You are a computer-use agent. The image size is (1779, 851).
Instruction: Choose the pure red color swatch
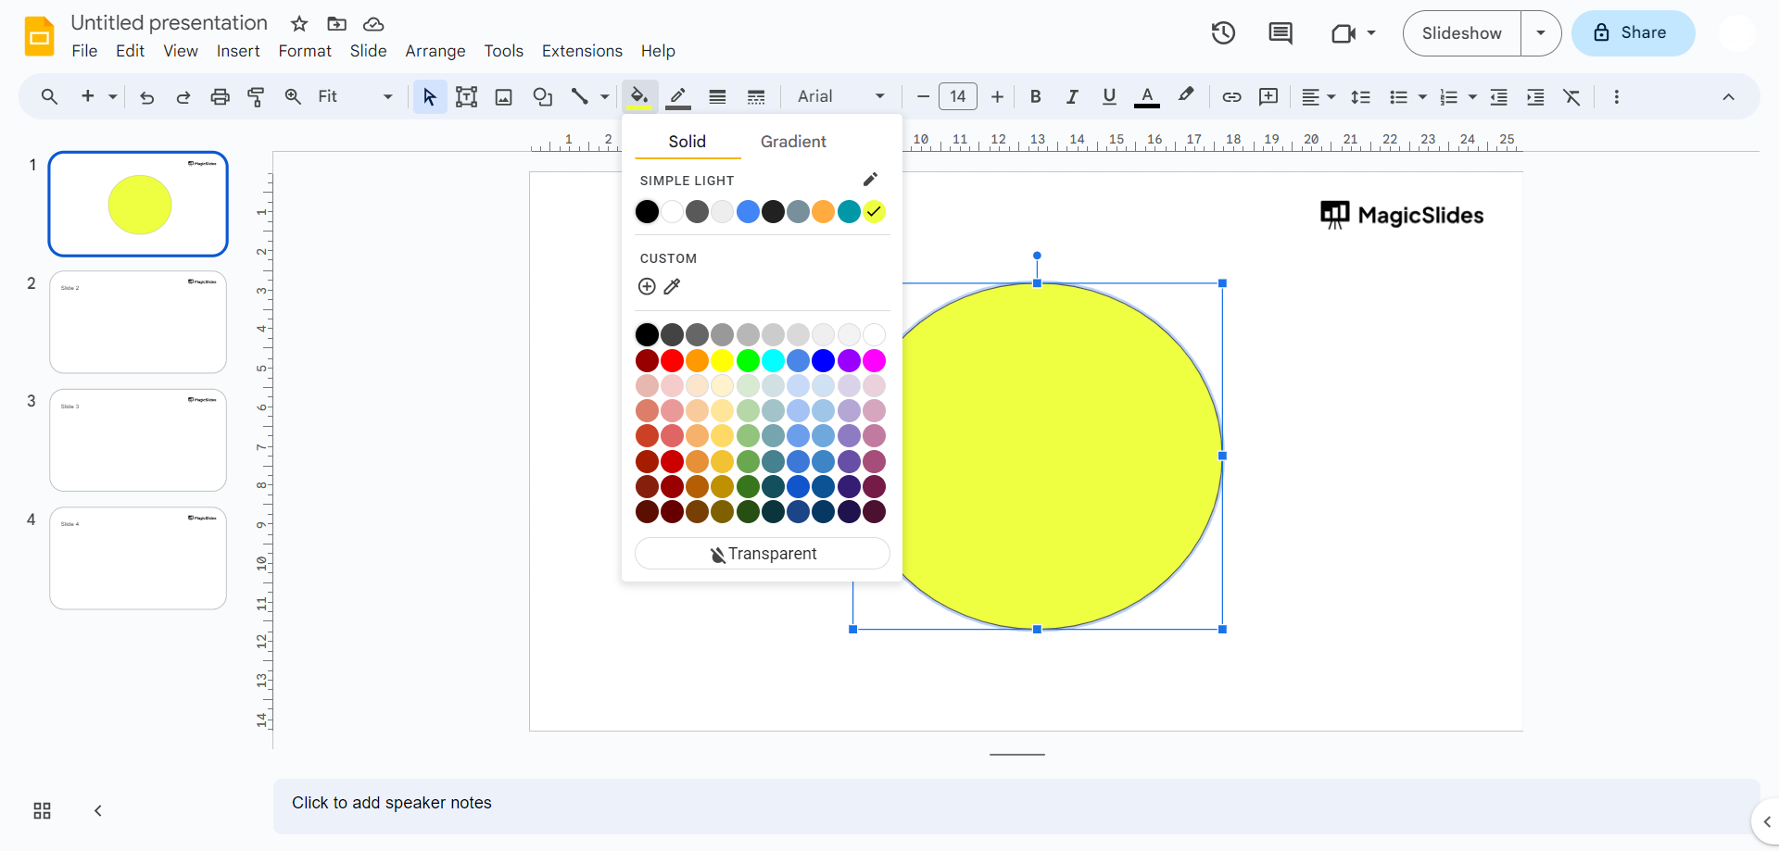point(673,360)
